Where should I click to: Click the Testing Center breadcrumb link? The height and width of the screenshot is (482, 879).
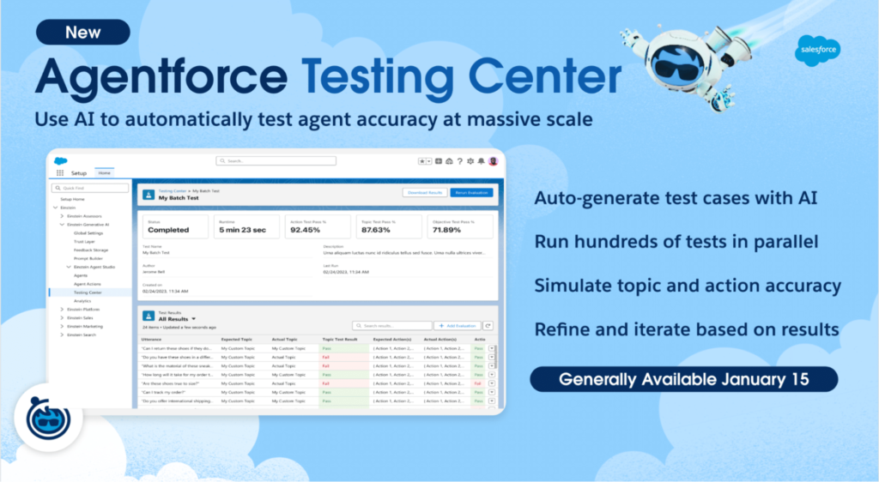pos(173,190)
